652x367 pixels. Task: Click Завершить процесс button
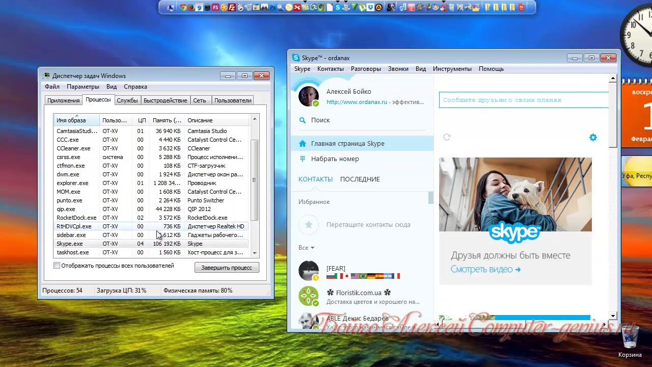coord(227,268)
